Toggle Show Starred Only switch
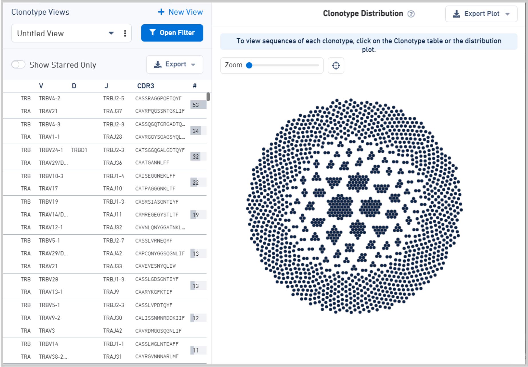Screen dimensions: 528x367 click(18, 65)
